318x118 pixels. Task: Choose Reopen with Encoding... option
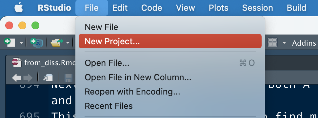pyautogui.click(x=170, y=92)
